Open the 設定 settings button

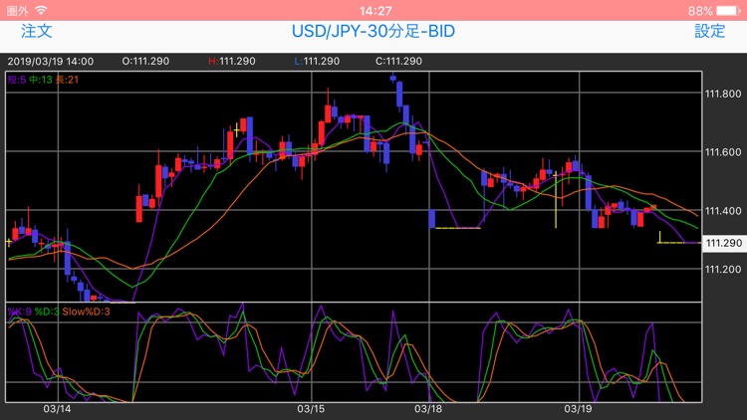(x=709, y=31)
